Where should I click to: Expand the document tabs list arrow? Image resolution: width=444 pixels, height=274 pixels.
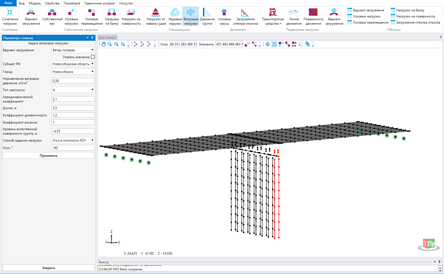pyautogui.click(x=441, y=37)
